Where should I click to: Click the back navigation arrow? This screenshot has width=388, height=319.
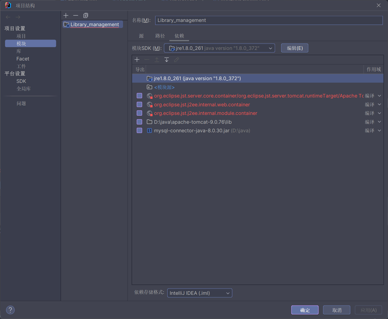tap(8, 17)
